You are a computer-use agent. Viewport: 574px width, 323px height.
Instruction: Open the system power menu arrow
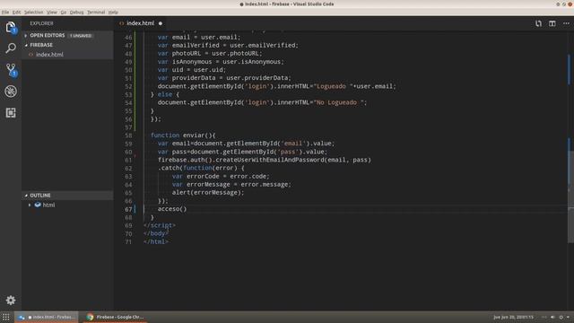click(x=568, y=317)
